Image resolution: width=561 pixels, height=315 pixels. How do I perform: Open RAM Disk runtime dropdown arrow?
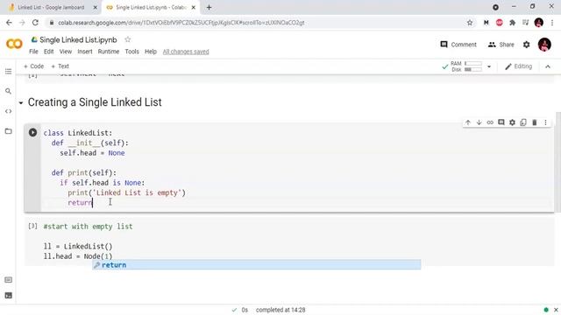point(489,66)
